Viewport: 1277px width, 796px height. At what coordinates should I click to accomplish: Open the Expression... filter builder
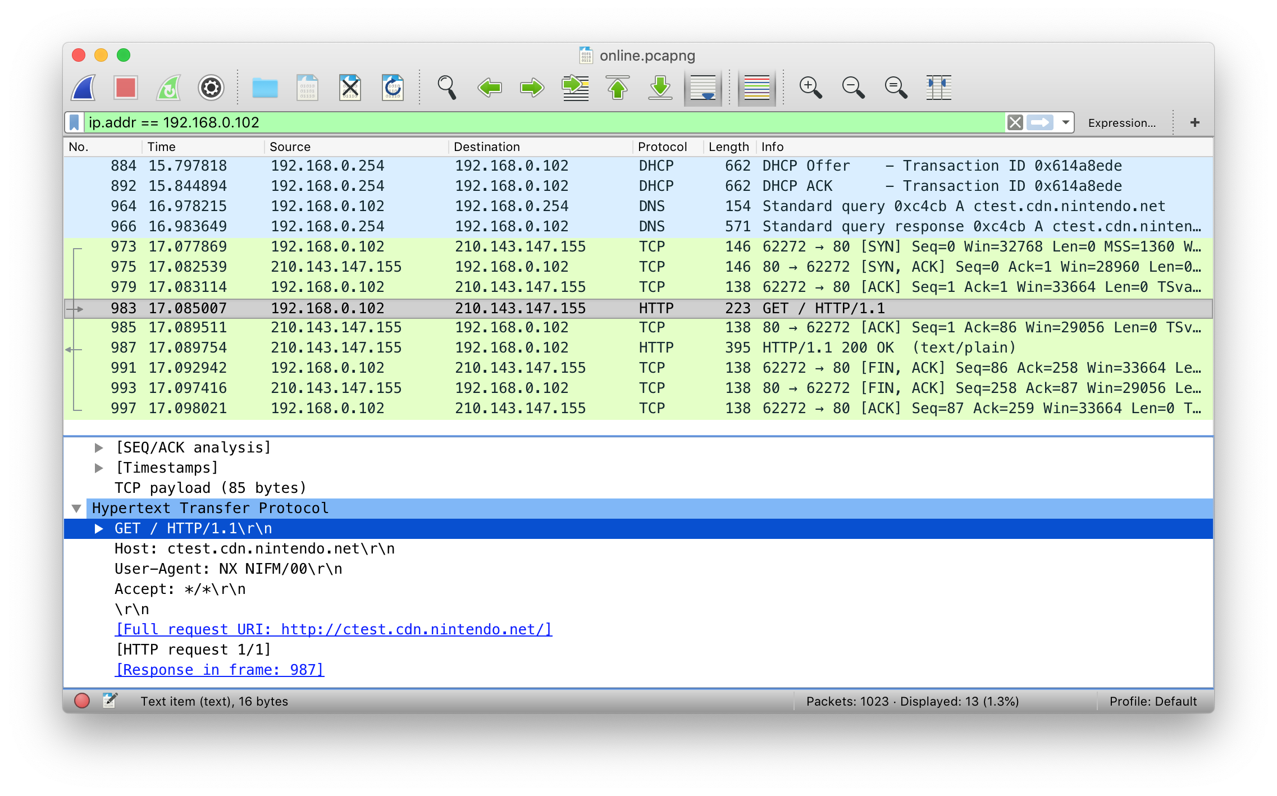point(1121,123)
